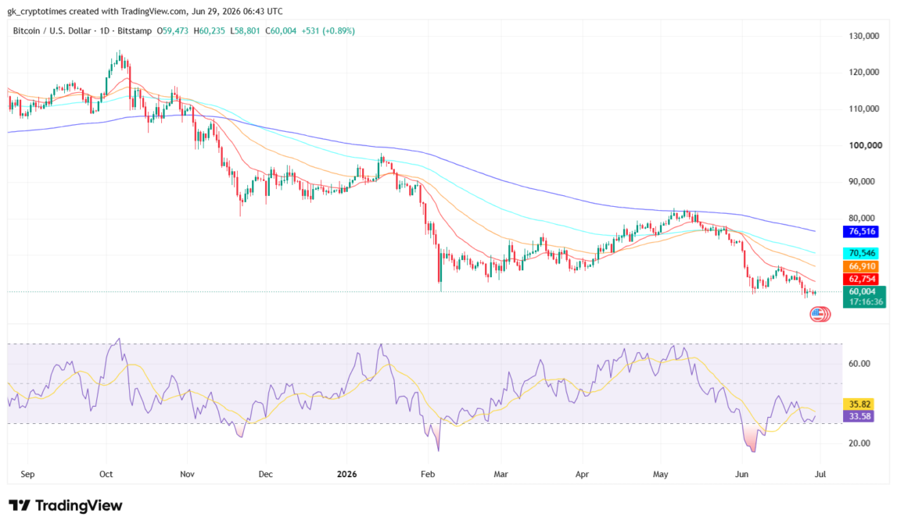Click the open price value O59,473
Screen dimensions: 897x527
coord(172,30)
